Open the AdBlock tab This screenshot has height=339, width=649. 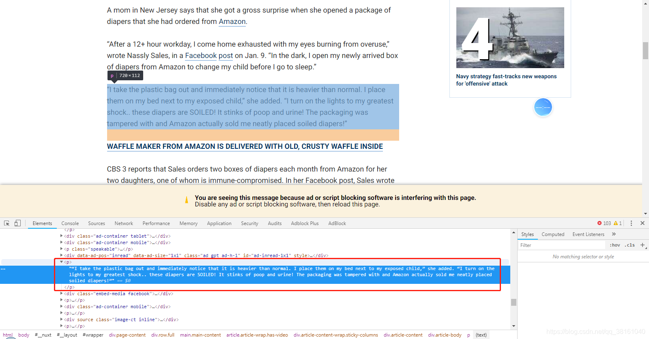point(337,223)
